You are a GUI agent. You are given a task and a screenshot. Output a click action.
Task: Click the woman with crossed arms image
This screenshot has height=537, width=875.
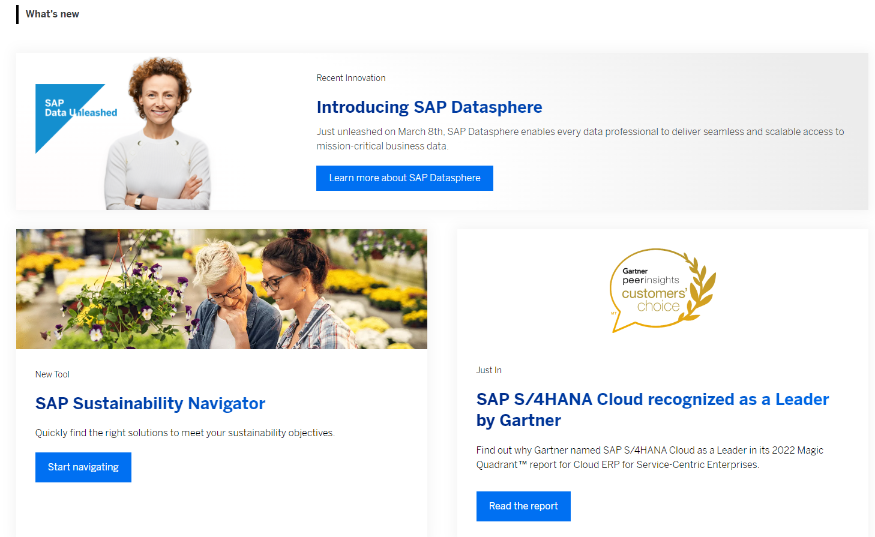159,133
